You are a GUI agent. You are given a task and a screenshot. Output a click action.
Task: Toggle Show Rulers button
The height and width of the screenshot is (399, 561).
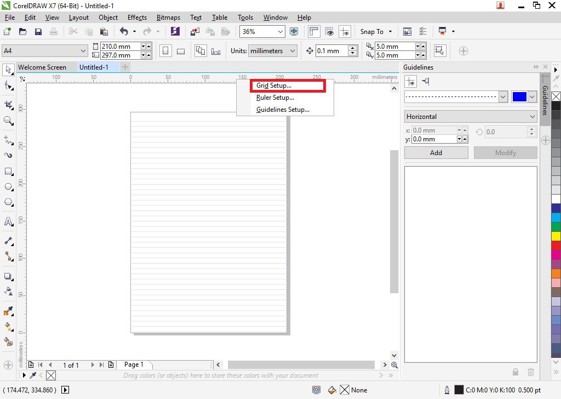coord(314,31)
